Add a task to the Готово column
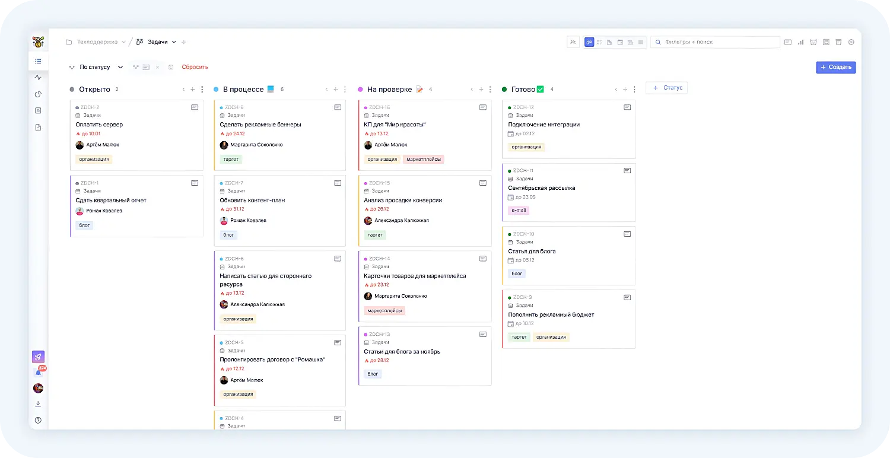The height and width of the screenshot is (458, 890). (625, 90)
